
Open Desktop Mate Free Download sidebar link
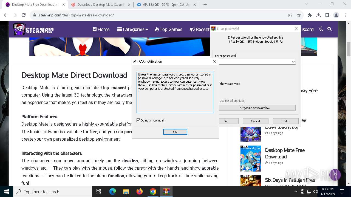pos(285,153)
